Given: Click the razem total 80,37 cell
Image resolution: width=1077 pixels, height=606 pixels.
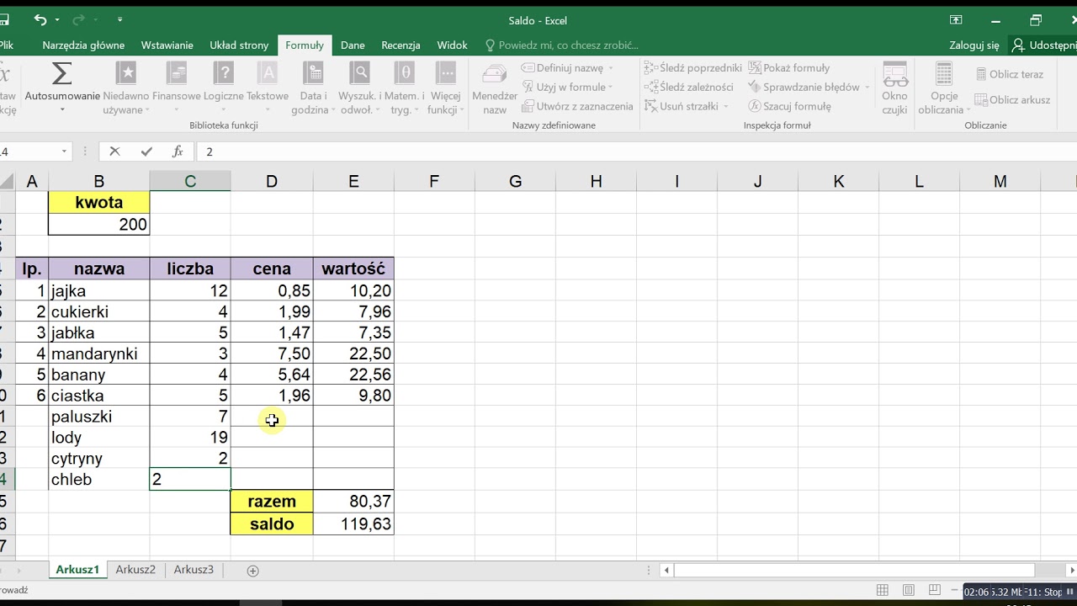Looking at the screenshot, I should coord(353,502).
